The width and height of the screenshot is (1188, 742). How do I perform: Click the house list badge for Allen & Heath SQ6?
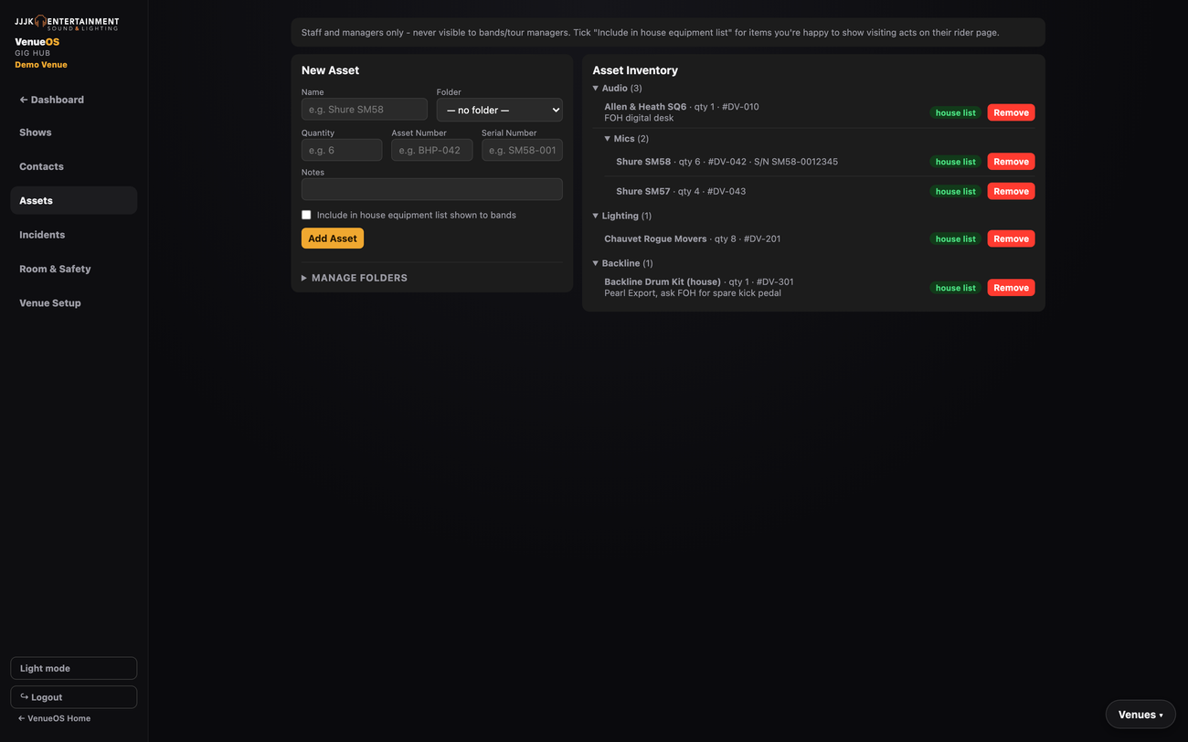pos(956,112)
